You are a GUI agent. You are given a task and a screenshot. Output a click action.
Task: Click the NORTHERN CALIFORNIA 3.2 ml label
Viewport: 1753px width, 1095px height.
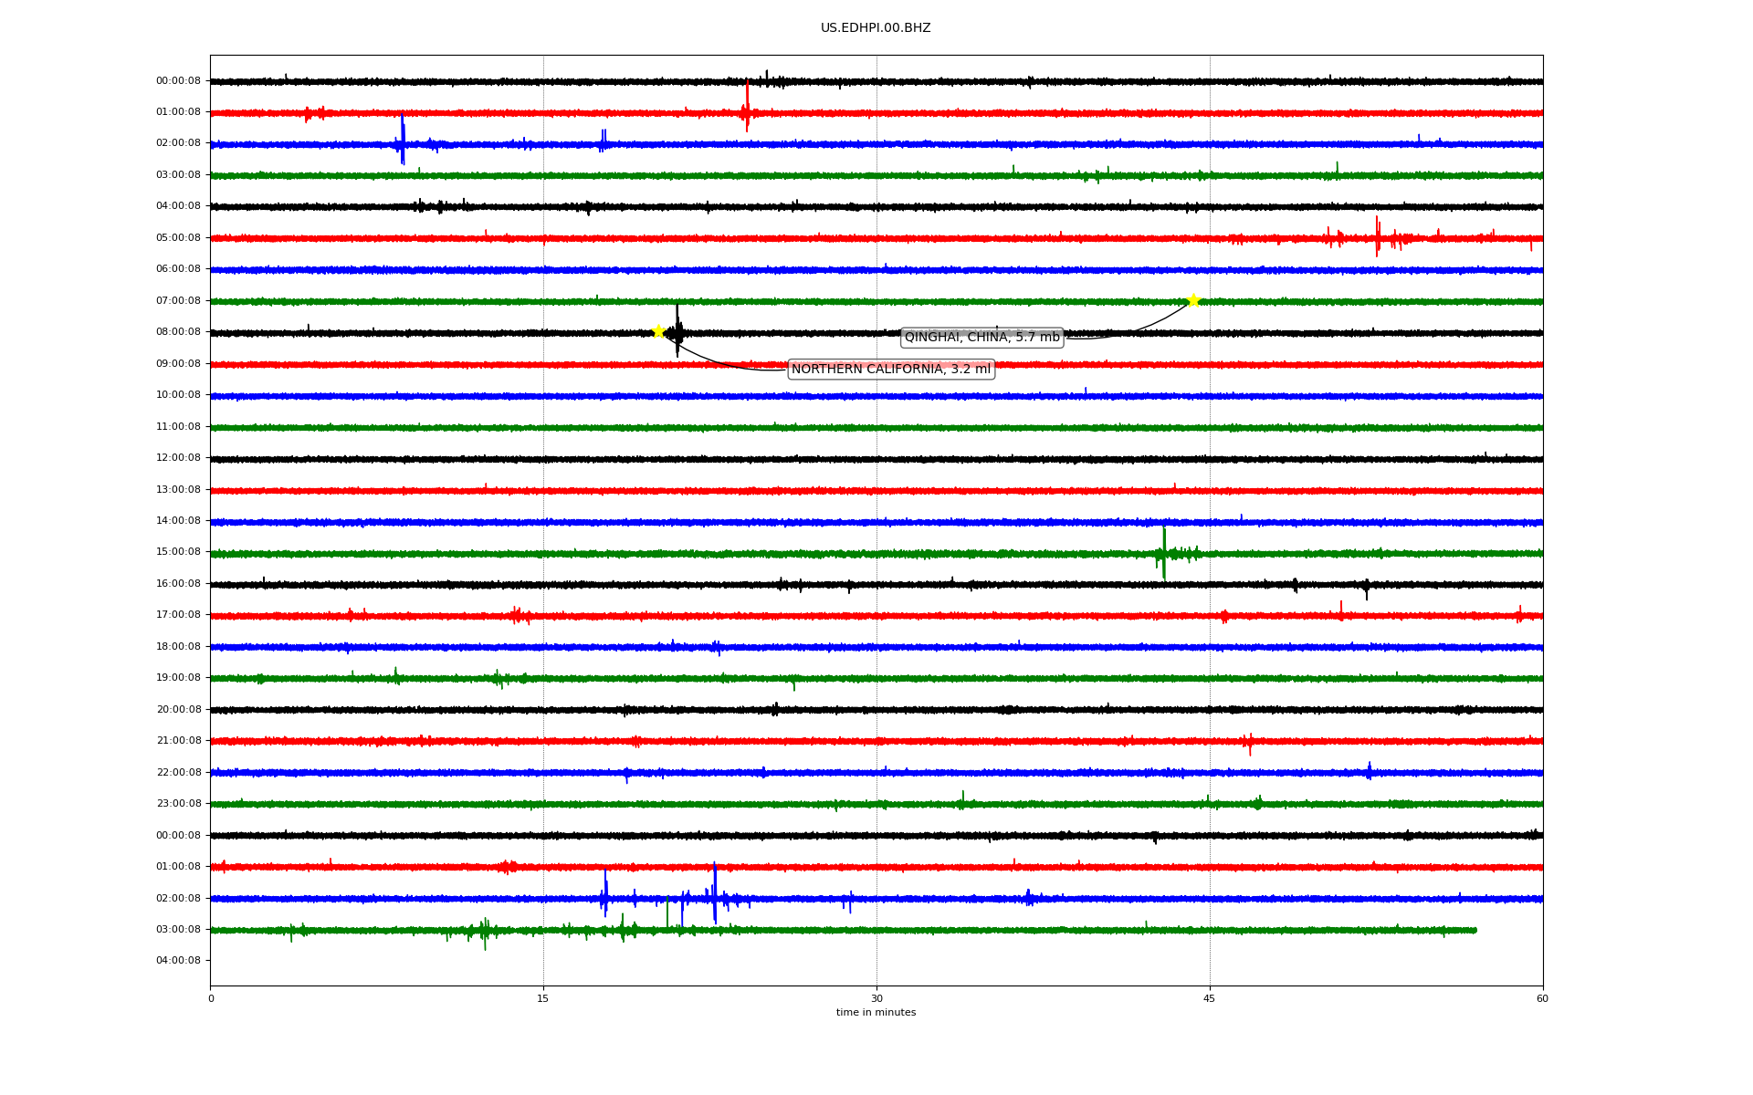[890, 369]
